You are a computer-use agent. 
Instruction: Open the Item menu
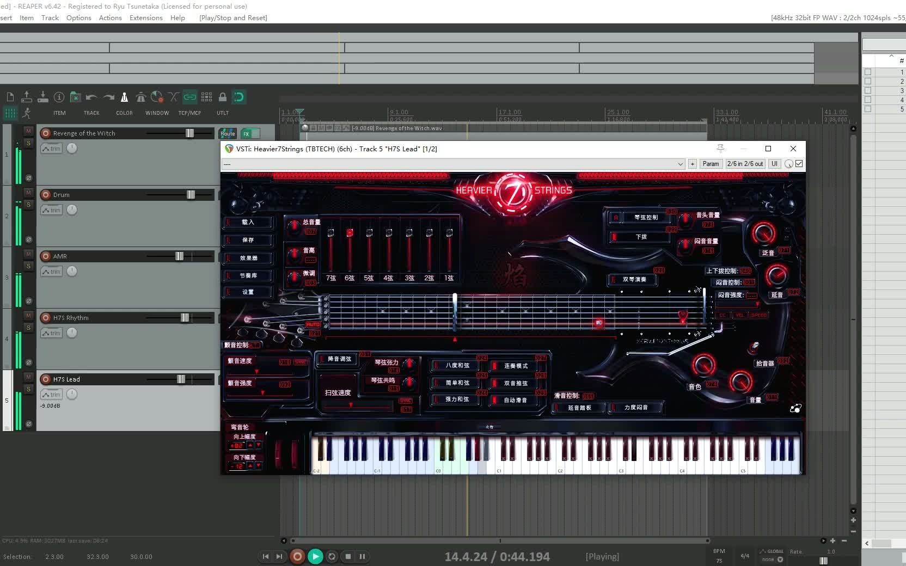27,18
